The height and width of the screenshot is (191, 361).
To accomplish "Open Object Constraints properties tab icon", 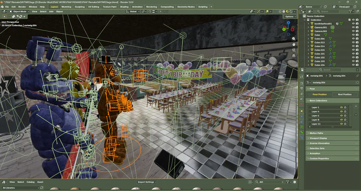I will (x=302, y=121).
